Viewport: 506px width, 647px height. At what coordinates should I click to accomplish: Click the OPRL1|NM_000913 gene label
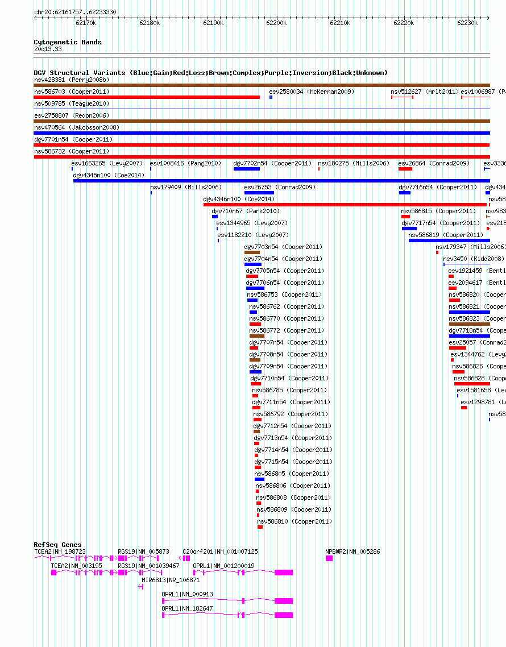click(188, 595)
